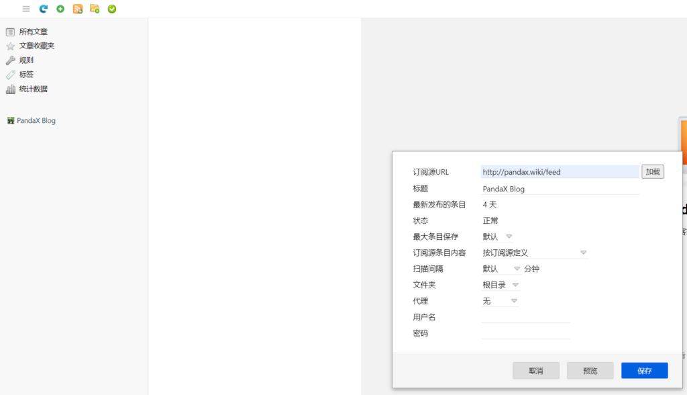Click the green add-feed plus icon
This screenshot has width=687, height=395.
[x=60, y=9]
